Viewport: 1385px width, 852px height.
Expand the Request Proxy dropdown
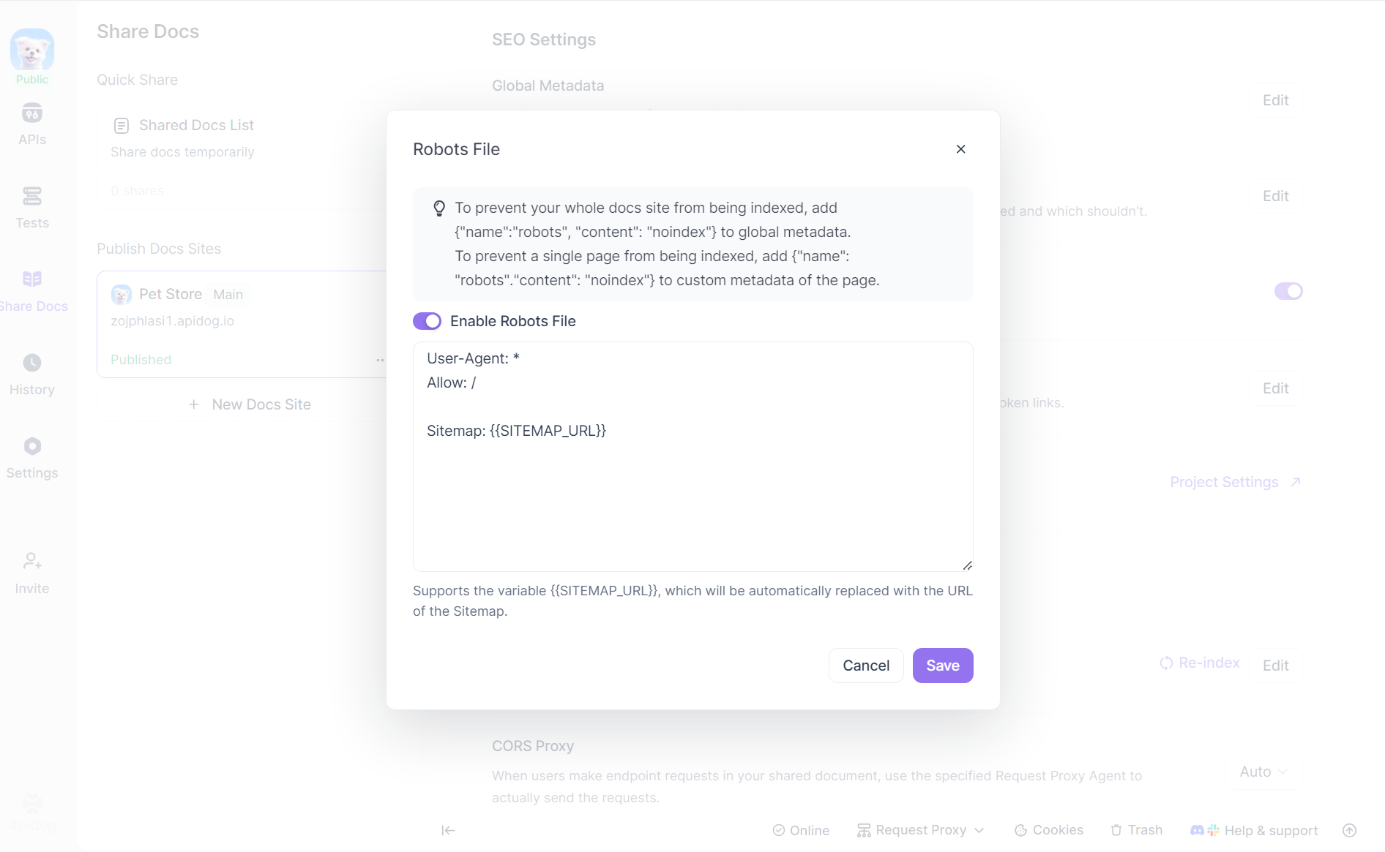(921, 830)
